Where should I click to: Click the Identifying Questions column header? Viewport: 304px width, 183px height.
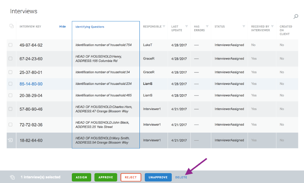(90, 27)
